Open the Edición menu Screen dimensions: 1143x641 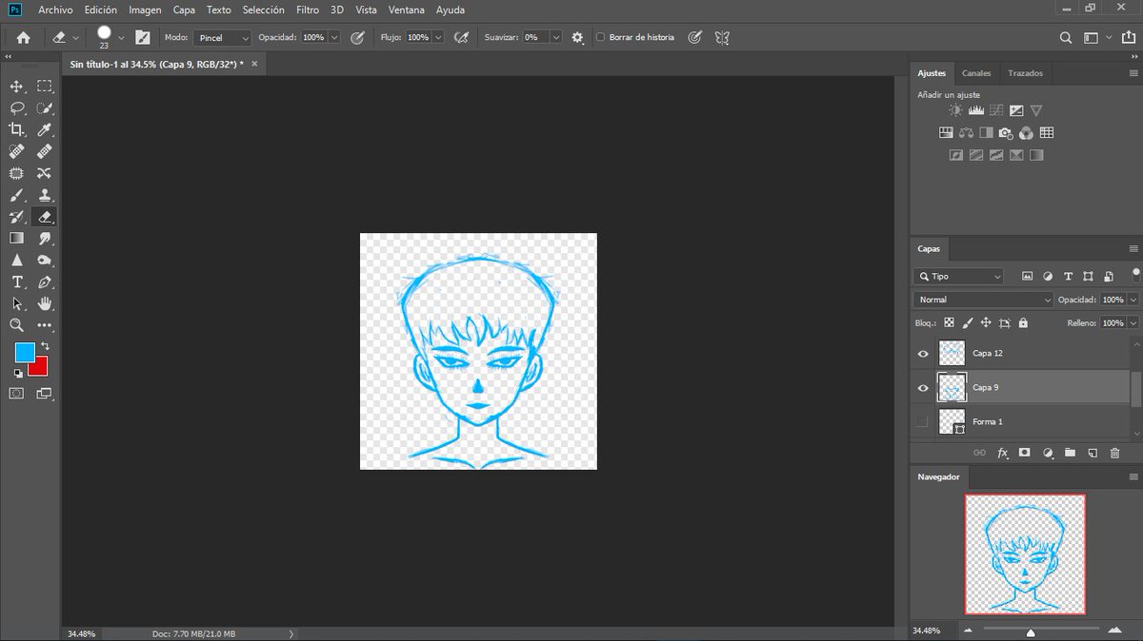coord(101,10)
